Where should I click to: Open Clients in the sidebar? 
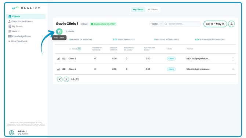[26, 16]
